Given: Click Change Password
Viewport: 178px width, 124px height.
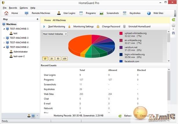Looking at the screenshot, I should click(x=111, y=27).
